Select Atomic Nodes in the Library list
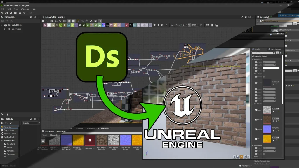299x168 pixels. tap(10, 134)
